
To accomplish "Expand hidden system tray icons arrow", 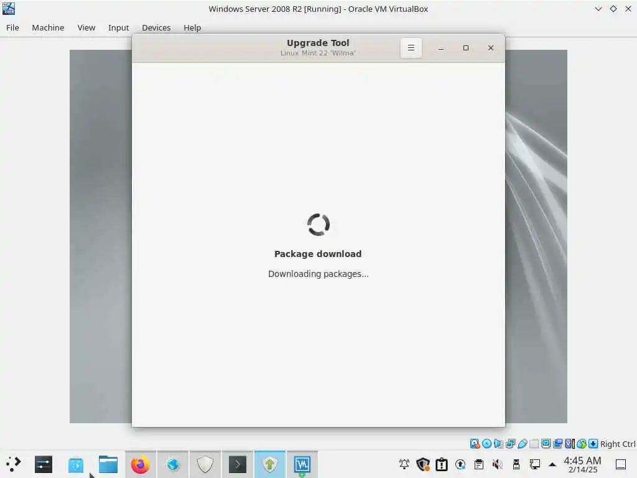I will point(552,464).
